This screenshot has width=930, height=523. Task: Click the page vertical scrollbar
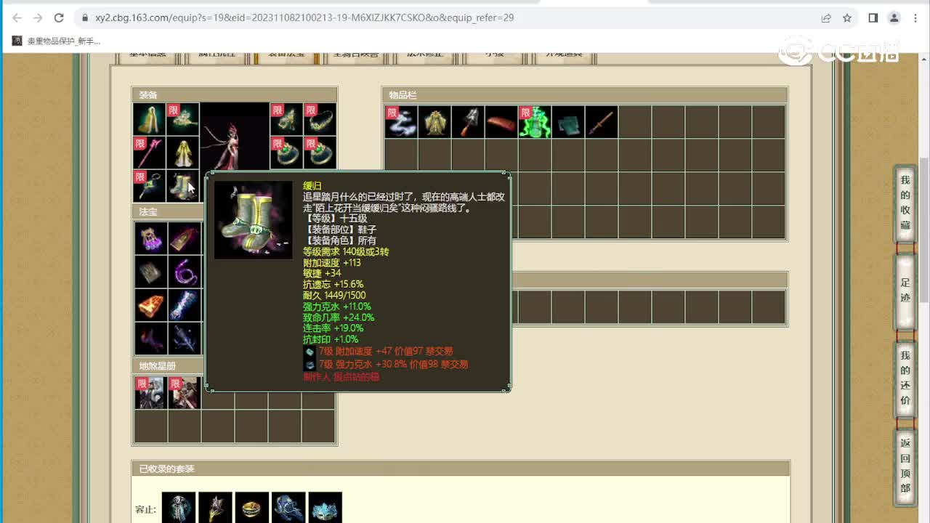(924, 229)
